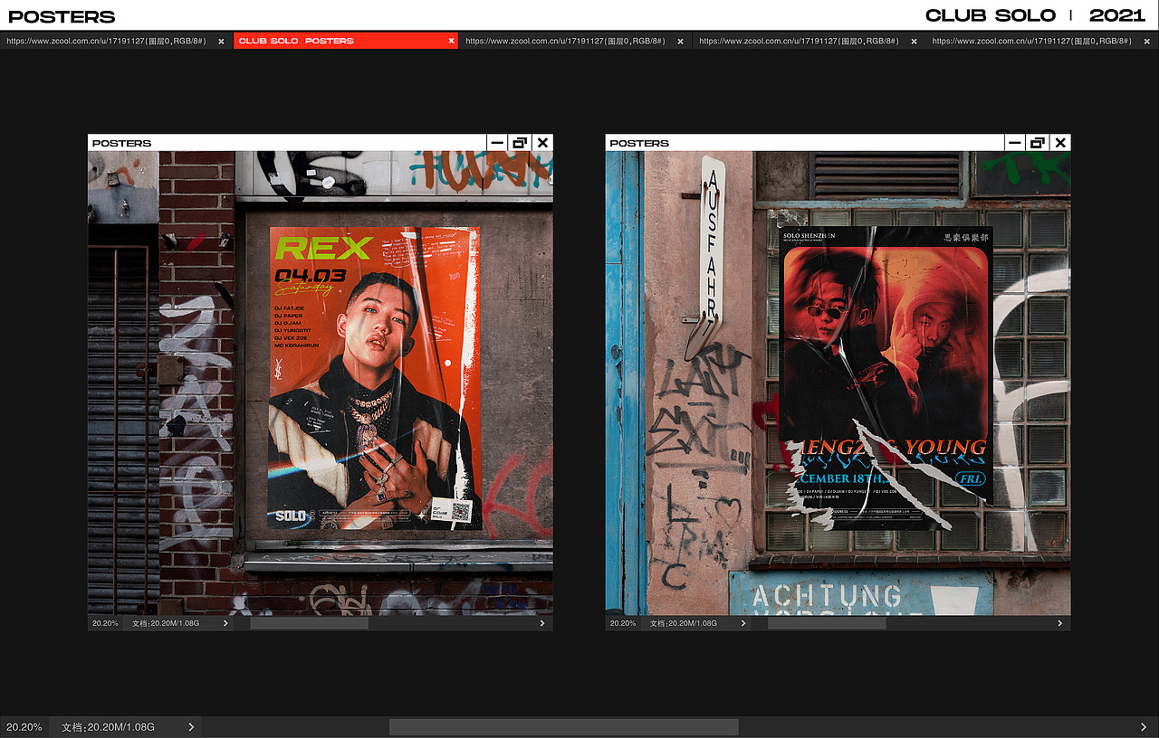The image size is (1159, 738).
Task: Expand the document info arrow in REX window
Action: (225, 623)
